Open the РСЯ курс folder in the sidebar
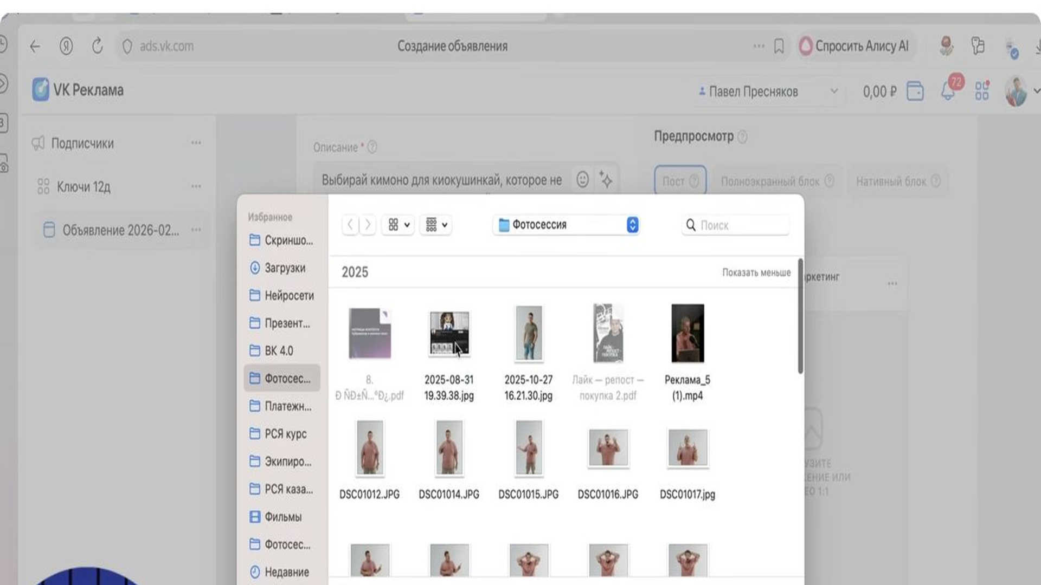The image size is (1041, 585). (x=282, y=433)
